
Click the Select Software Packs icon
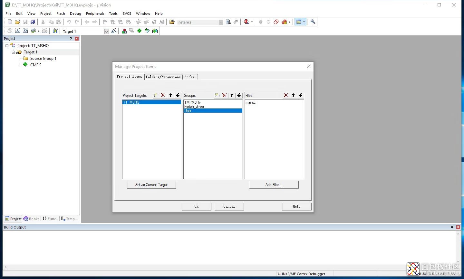pos(147,31)
